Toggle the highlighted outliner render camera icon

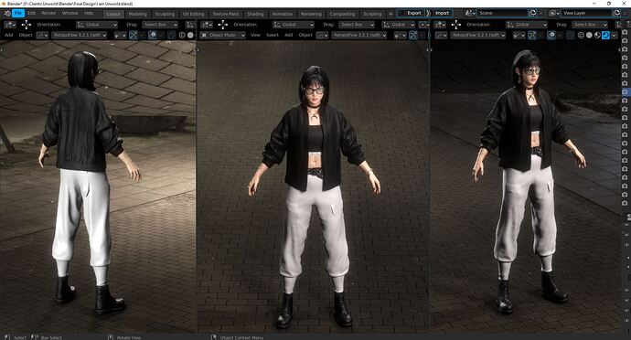[625, 91]
